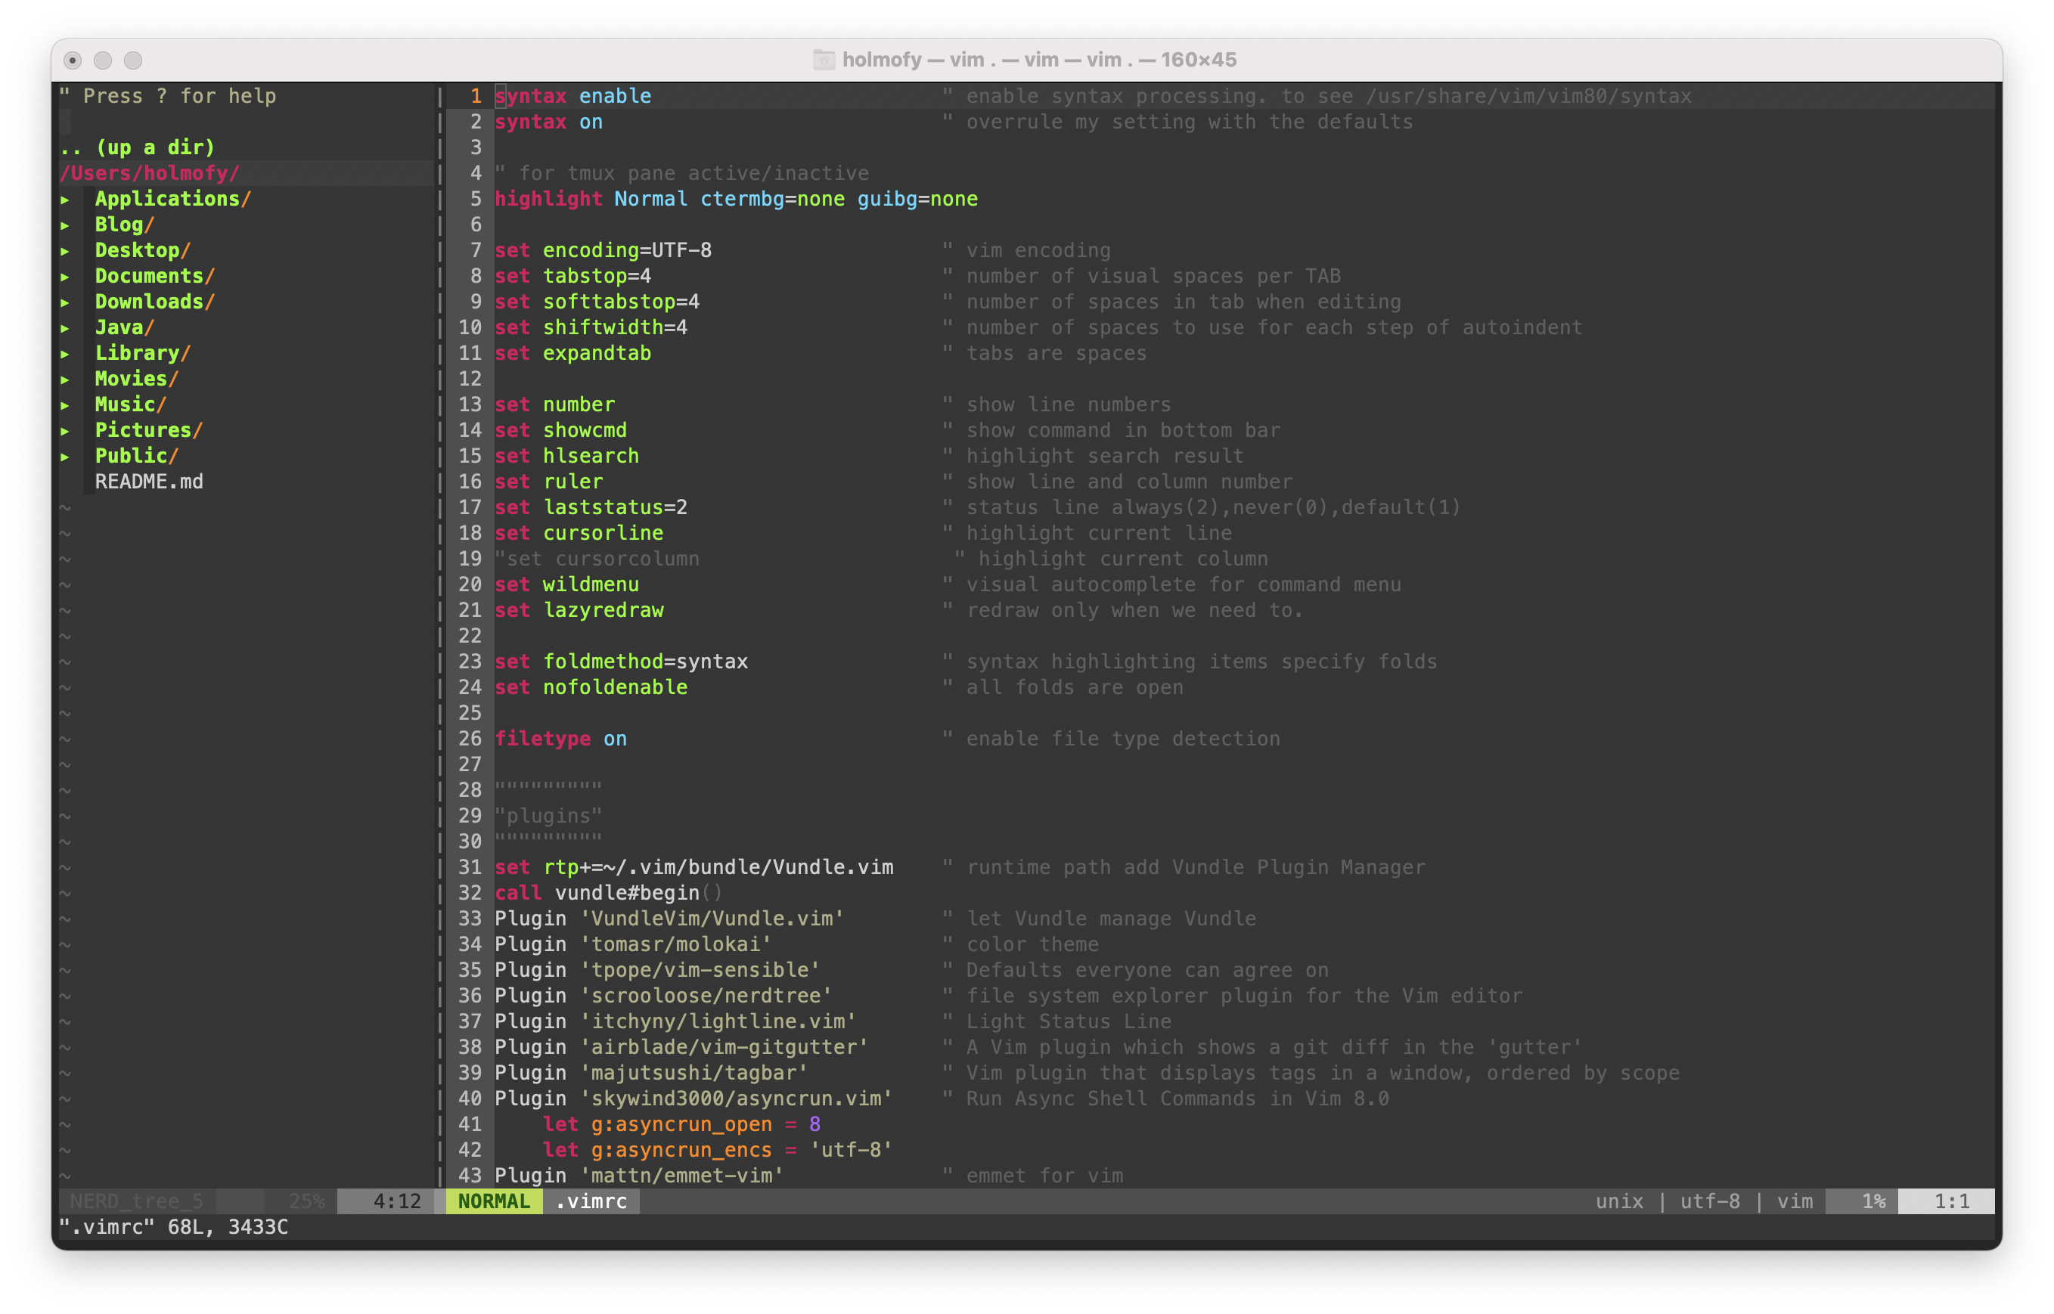This screenshot has height=1314, width=2054.
Task: Click the NERD_tree_5 status bar label
Action: [x=137, y=1201]
